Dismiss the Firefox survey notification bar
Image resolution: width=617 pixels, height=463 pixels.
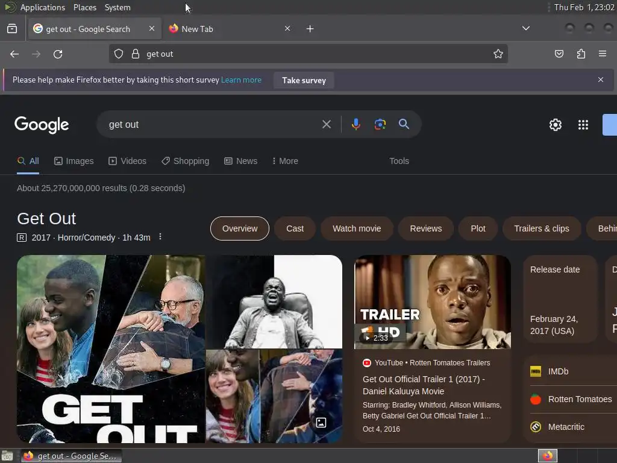pos(601,80)
